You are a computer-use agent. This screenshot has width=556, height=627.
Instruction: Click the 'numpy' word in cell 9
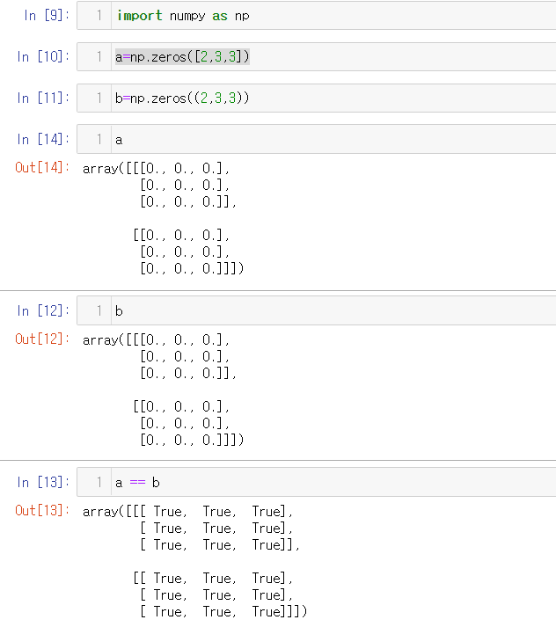click(187, 16)
